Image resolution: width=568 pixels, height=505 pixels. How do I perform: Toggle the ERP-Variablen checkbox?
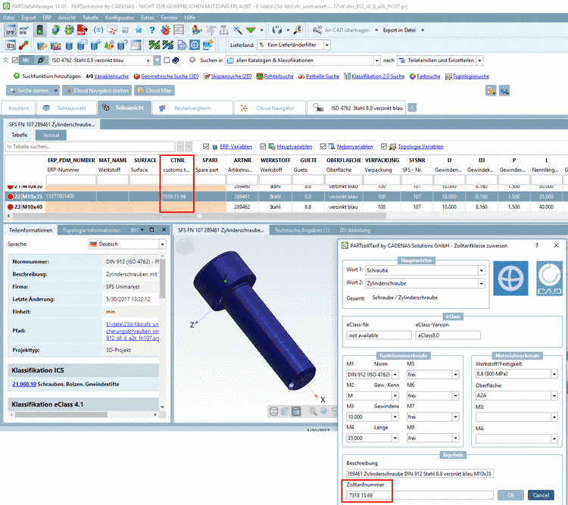(x=206, y=146)
